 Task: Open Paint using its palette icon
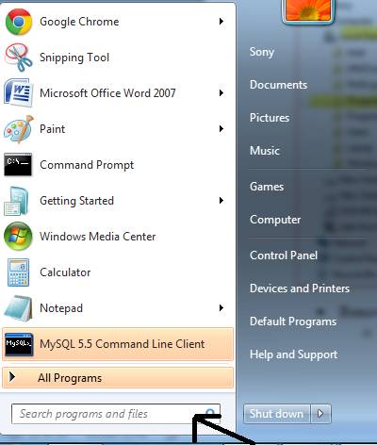click(18, 129)
